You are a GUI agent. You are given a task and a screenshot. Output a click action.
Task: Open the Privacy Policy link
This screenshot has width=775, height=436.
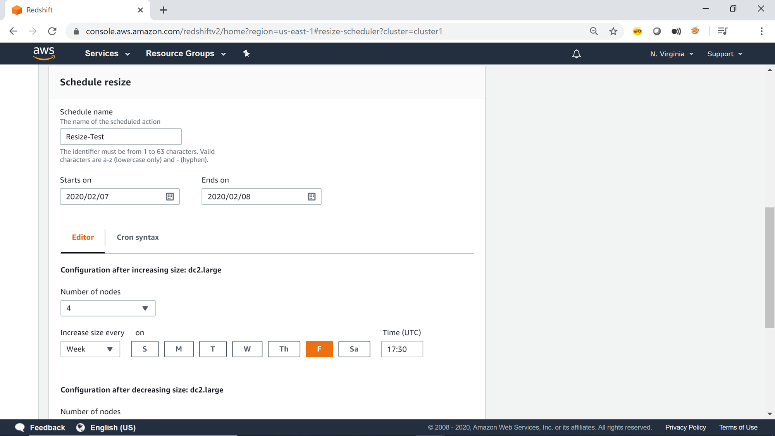685,427
